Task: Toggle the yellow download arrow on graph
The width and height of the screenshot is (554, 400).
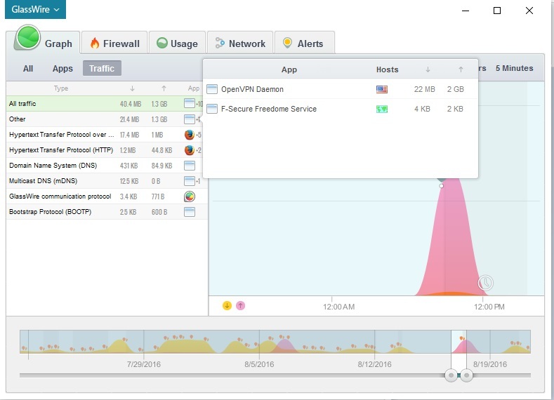Action: pyautogui.click(x=227, y=305)
